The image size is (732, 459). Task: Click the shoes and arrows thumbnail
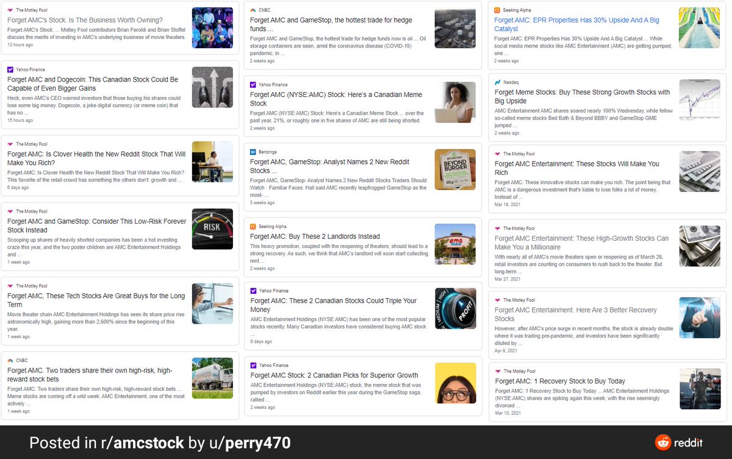[x=212, y=87]
